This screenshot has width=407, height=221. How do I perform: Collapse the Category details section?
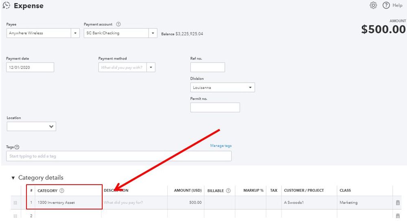13,178
